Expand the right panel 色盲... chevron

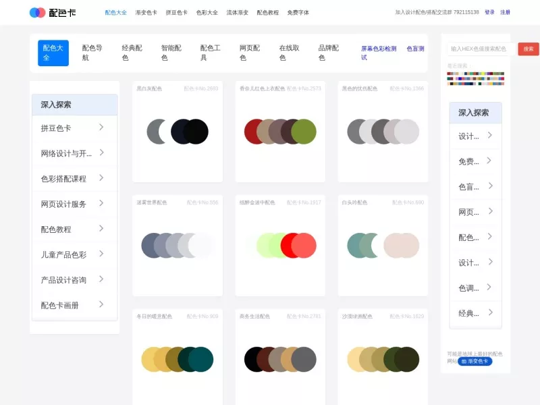[x=491, y=186]
